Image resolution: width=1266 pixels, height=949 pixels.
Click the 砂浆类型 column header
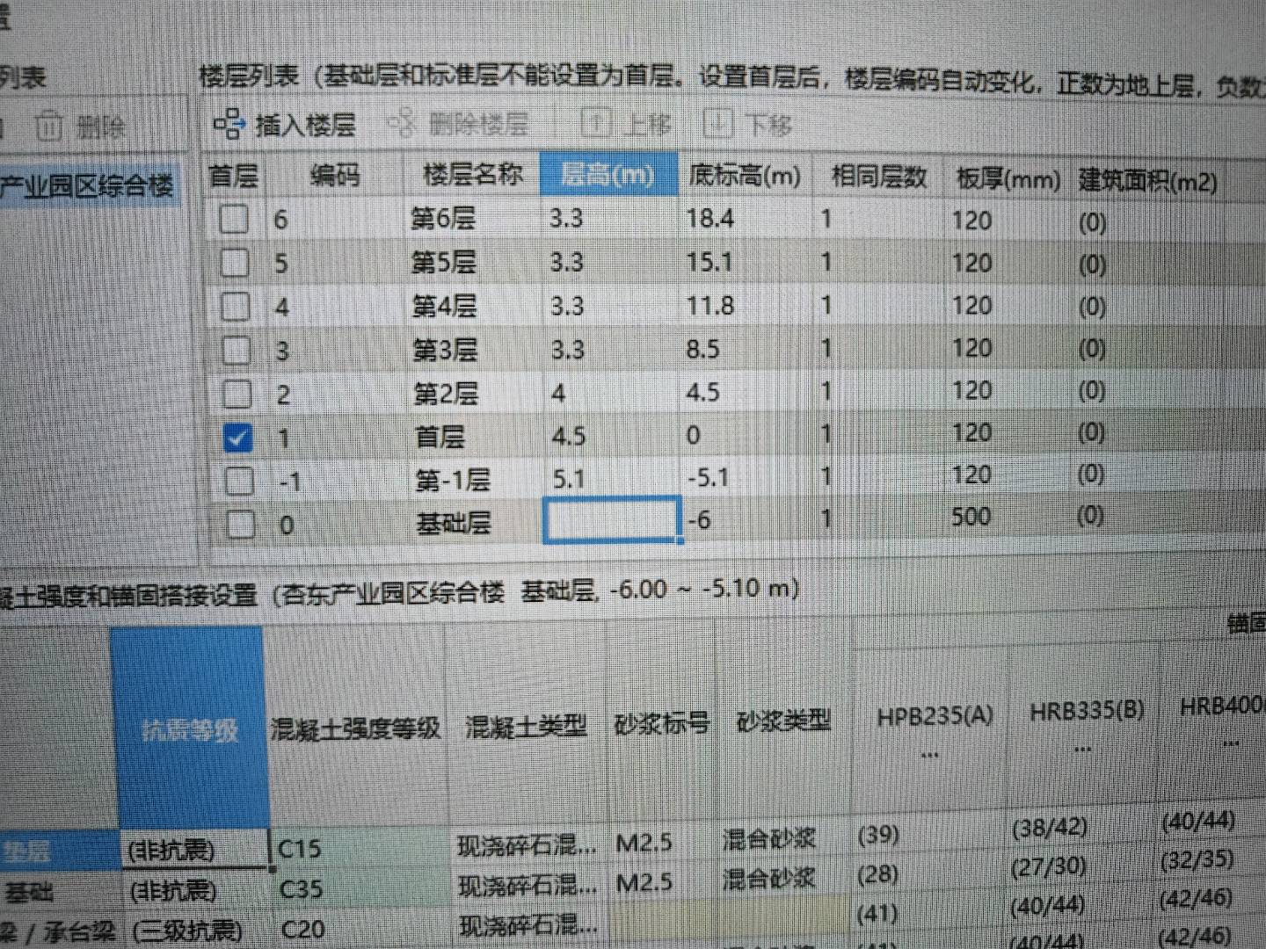(x=784, y=721)
